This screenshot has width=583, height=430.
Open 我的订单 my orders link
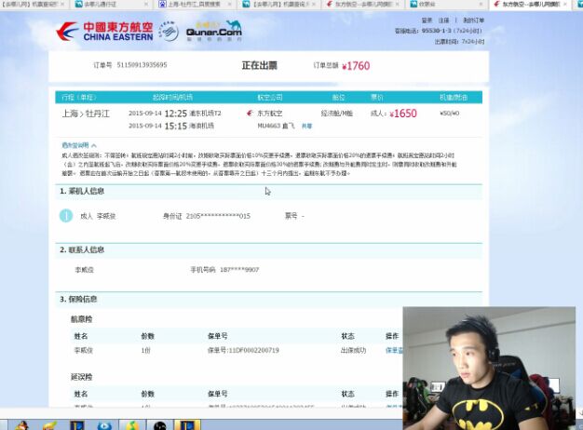(473, 20)
